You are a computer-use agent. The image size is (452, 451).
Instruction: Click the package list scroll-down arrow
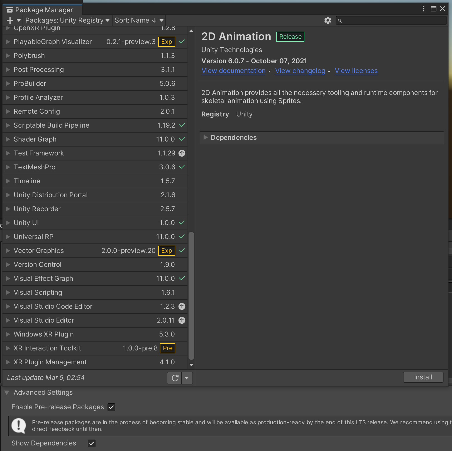(191, 365)
